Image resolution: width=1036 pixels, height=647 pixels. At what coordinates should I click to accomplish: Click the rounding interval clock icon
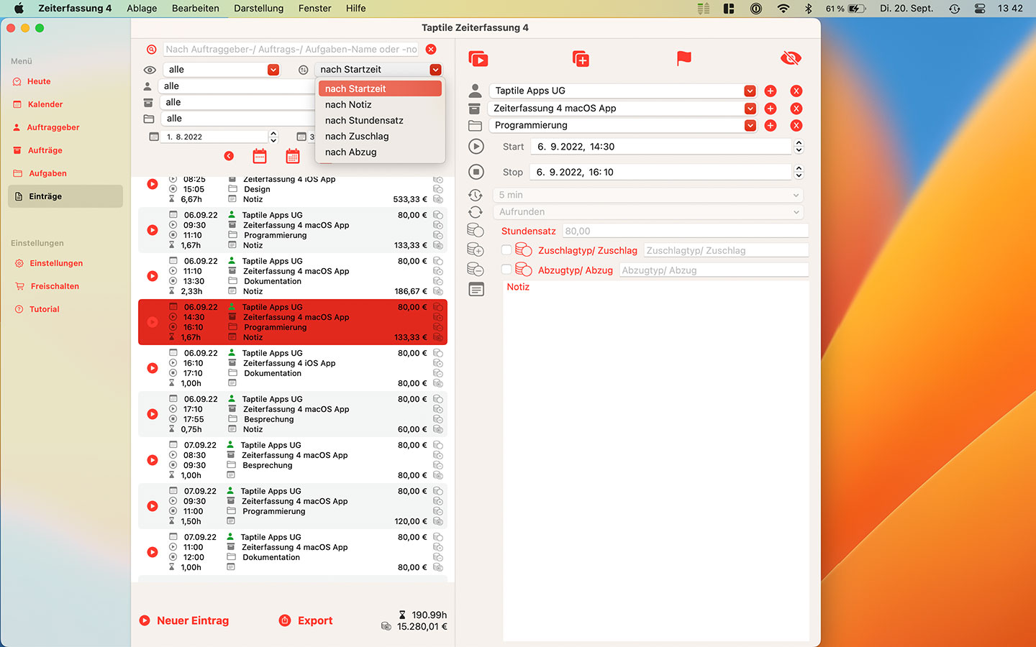[x=476, y=195]
